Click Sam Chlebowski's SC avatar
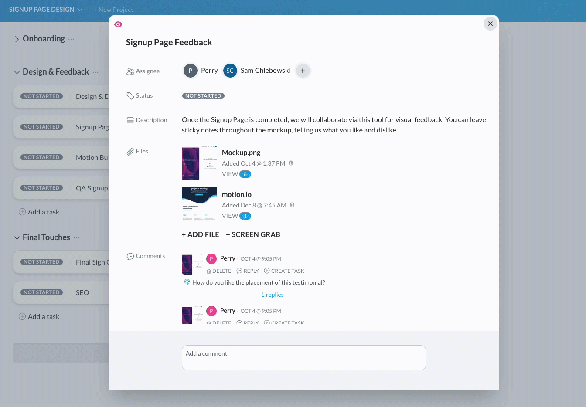The height and width of the screenshot is (407, 586). pyautogui.click(x=230, y=71)
